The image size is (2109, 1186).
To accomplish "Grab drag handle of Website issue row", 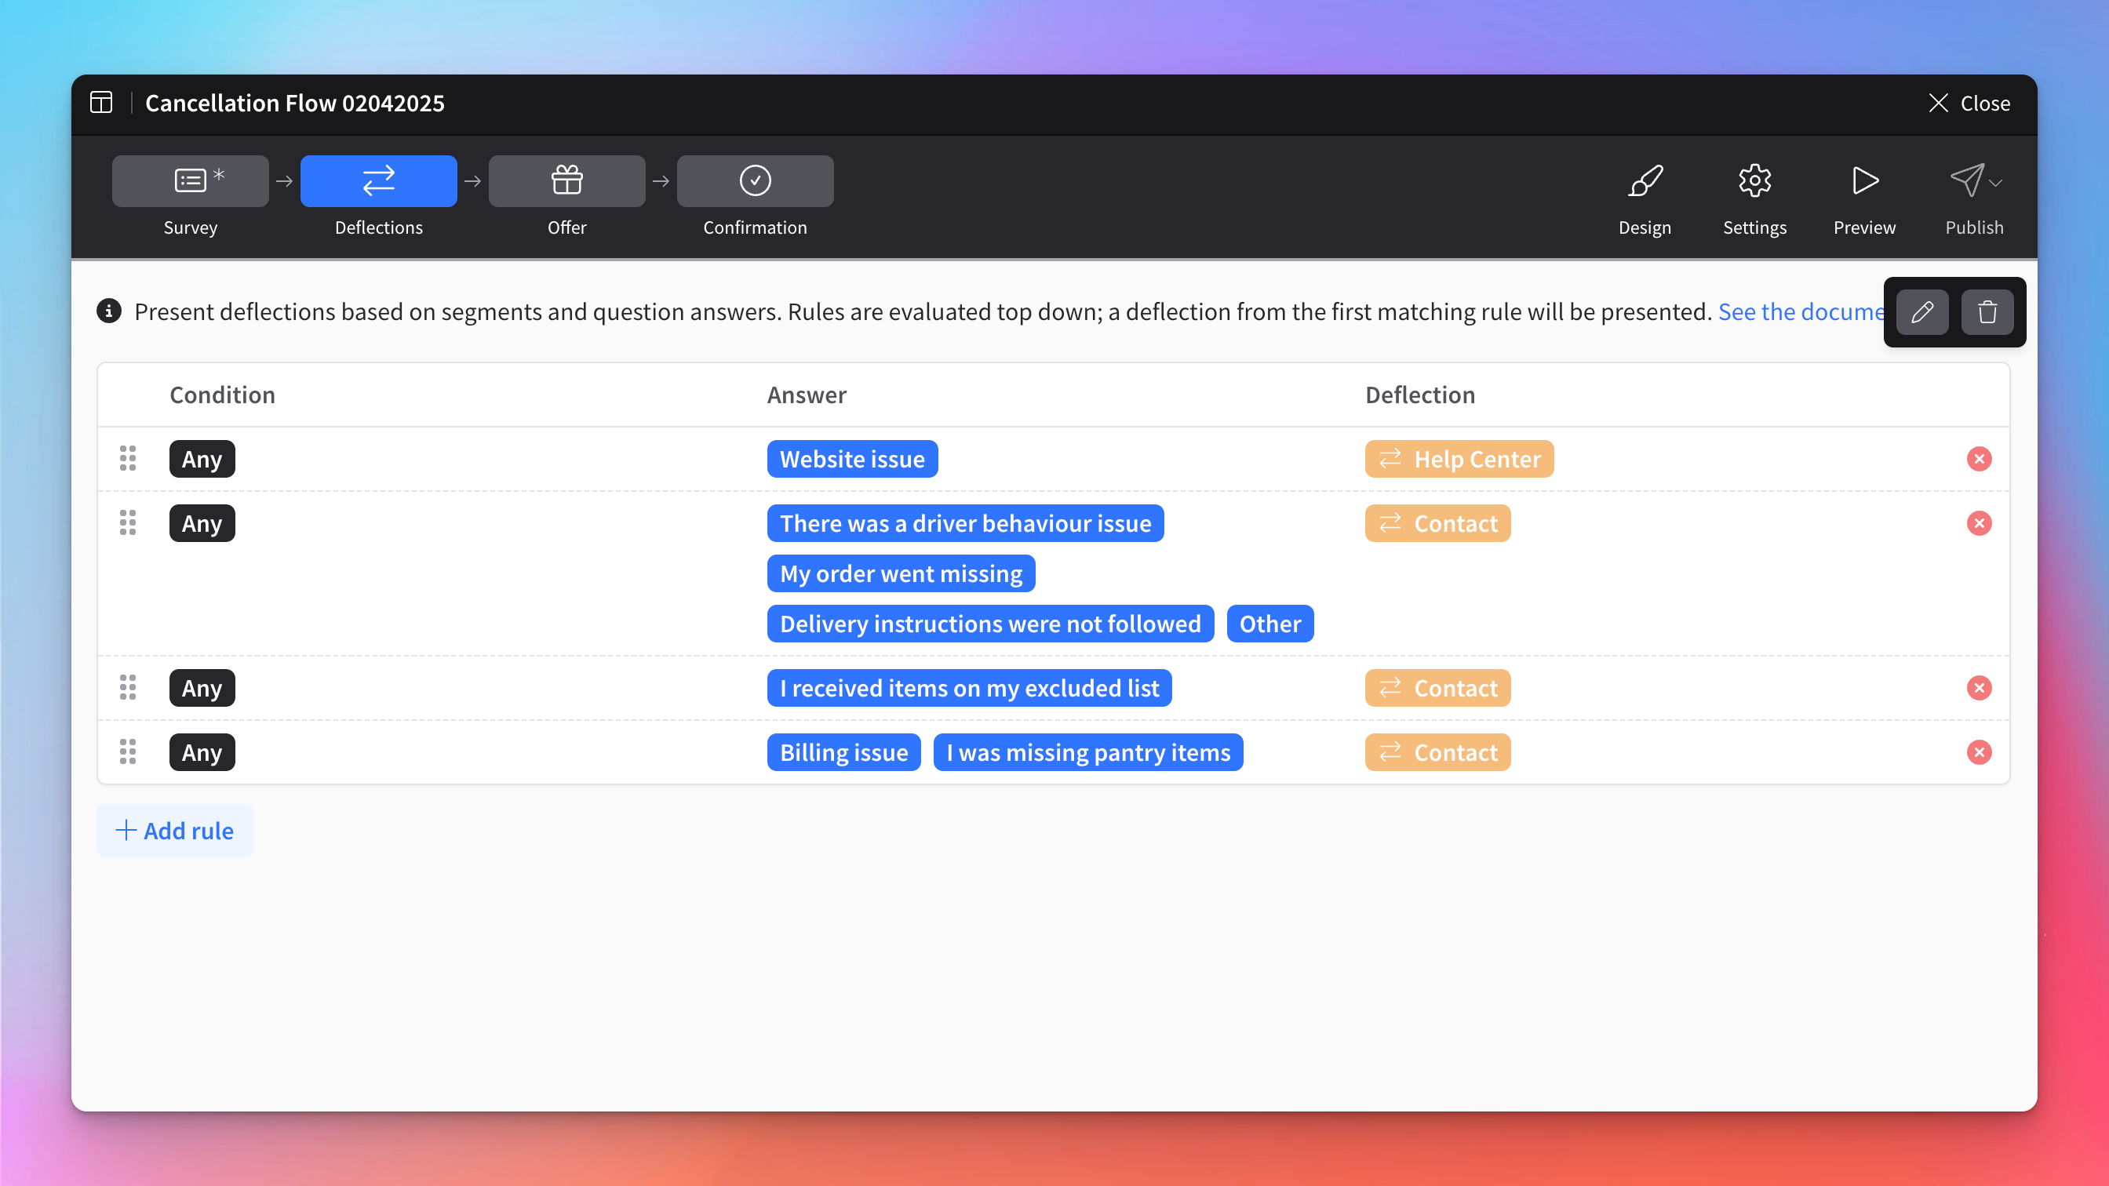I will tap(128, 459).
